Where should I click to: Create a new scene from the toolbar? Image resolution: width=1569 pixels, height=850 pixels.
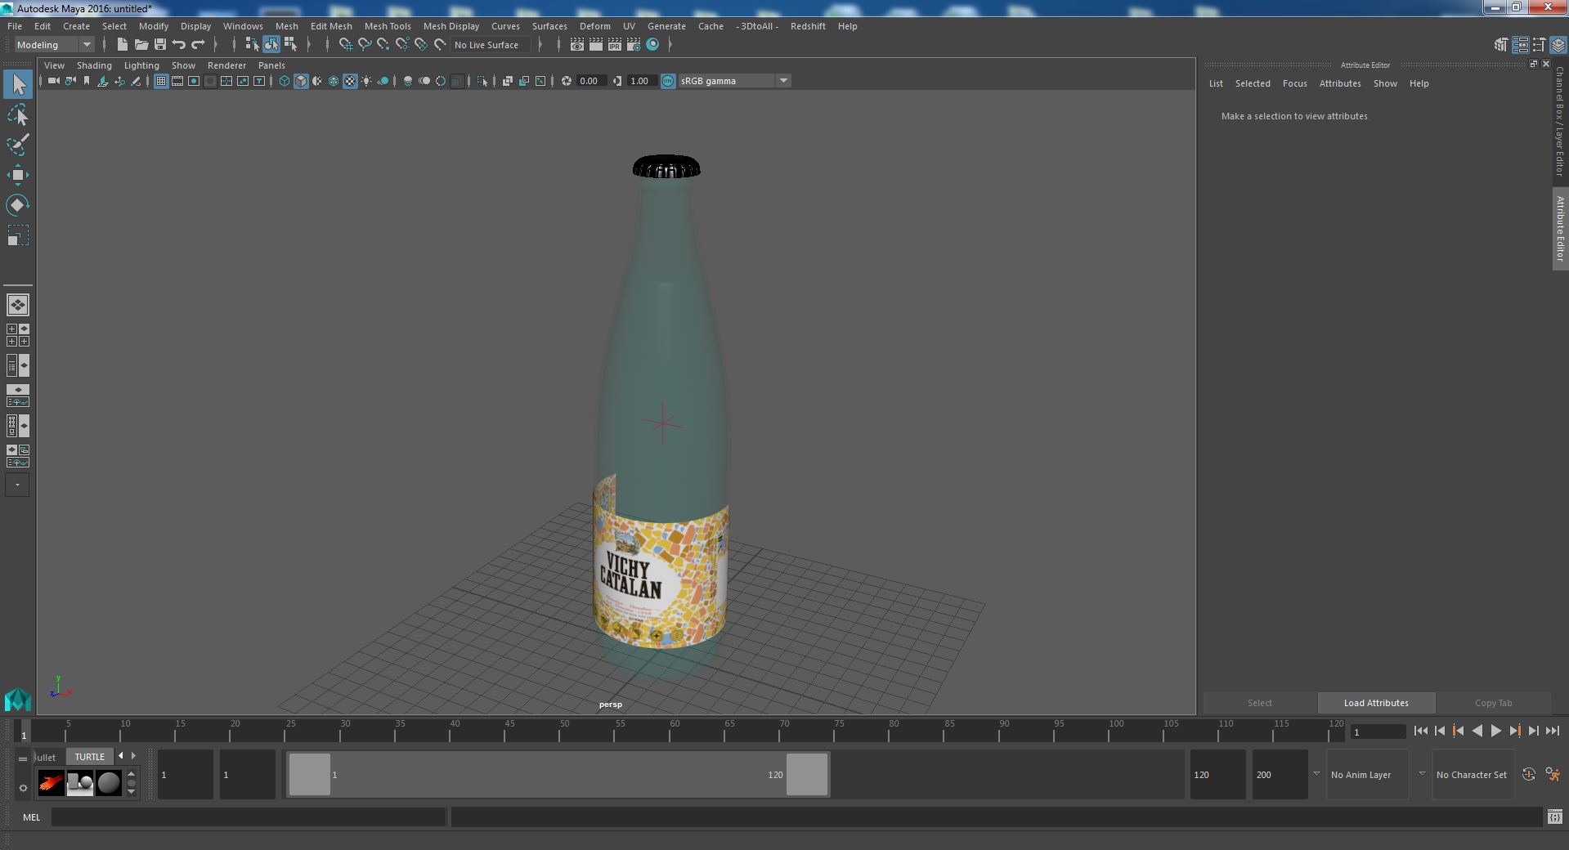click(x=123, y=44)
